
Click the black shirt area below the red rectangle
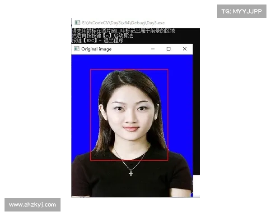click(131, 184)
